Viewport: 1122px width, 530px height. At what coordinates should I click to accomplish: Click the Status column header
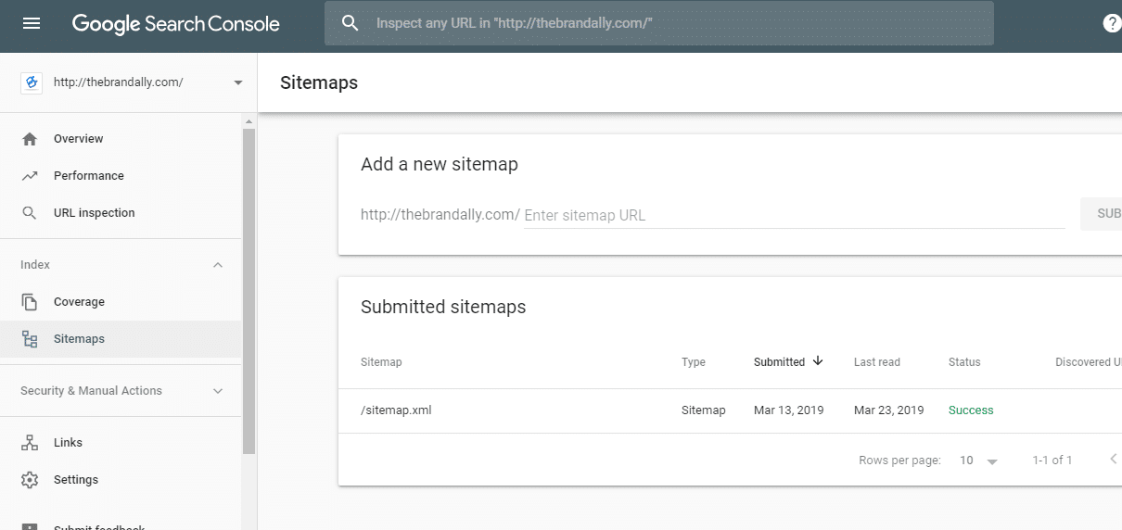964,362
